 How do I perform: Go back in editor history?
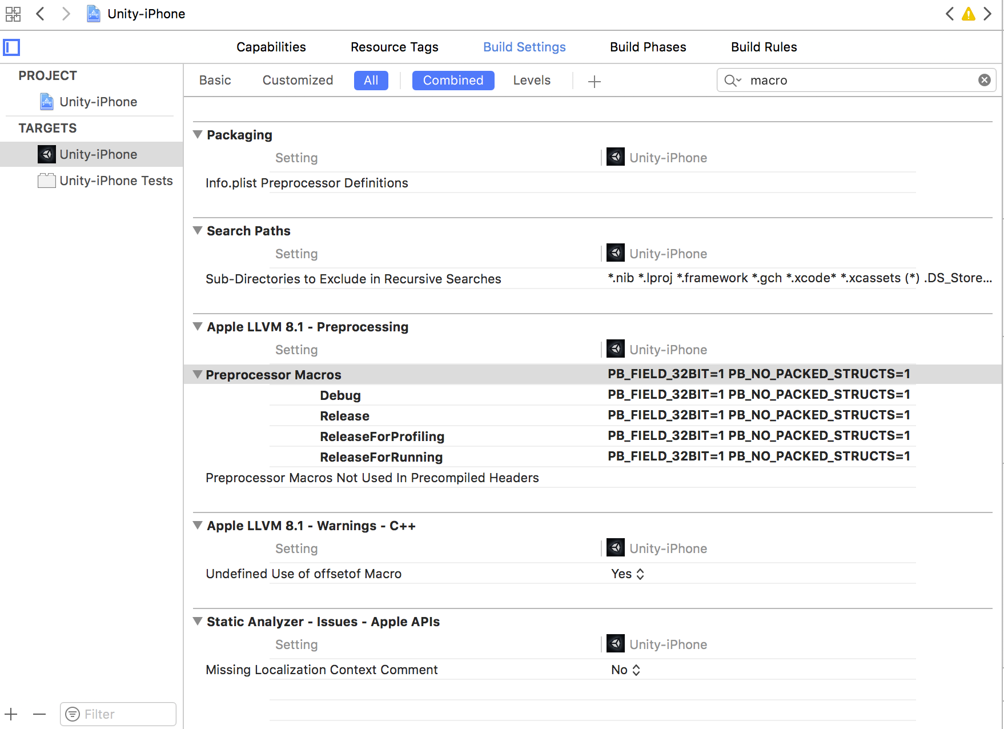tap(40, 14)
